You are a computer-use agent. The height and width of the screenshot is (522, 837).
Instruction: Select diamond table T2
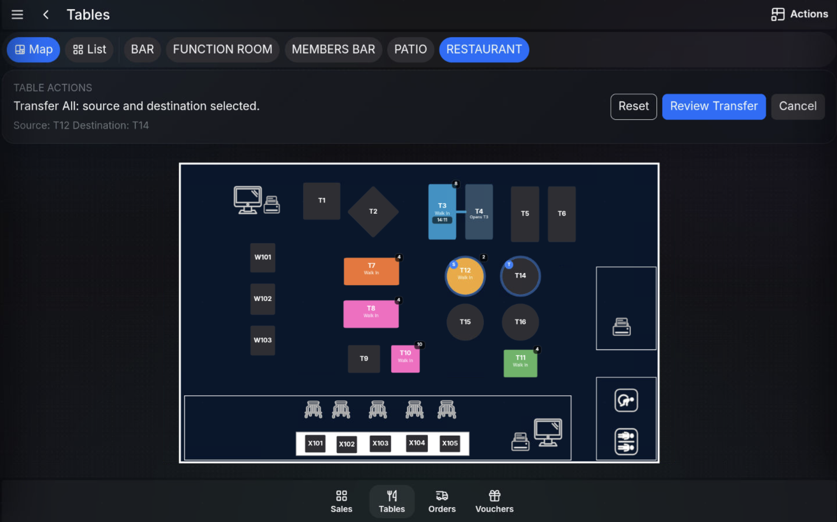373,211
